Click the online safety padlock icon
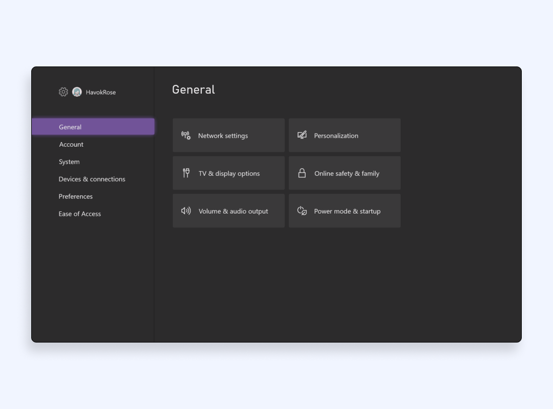The width and height of the screenshot is (553, 409). coord(302,173)
